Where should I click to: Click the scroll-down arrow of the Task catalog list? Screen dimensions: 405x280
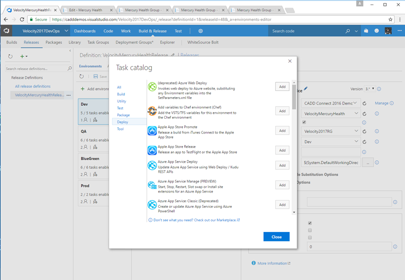click(x=294, y=212)
